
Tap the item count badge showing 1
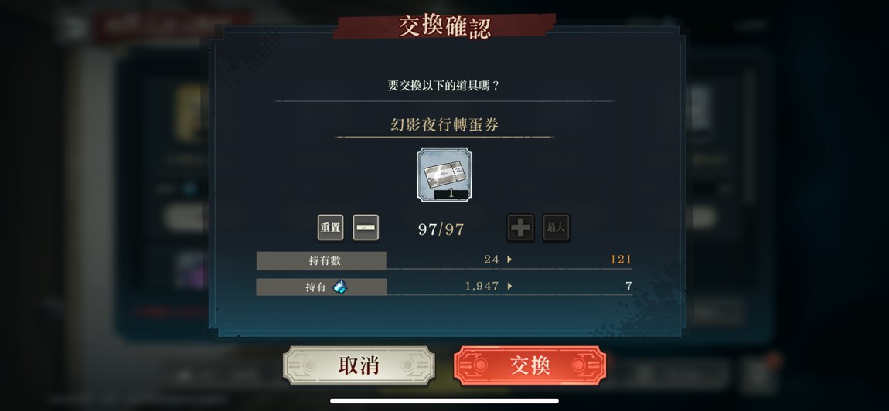pyautogui.click(x=451, y=194)
